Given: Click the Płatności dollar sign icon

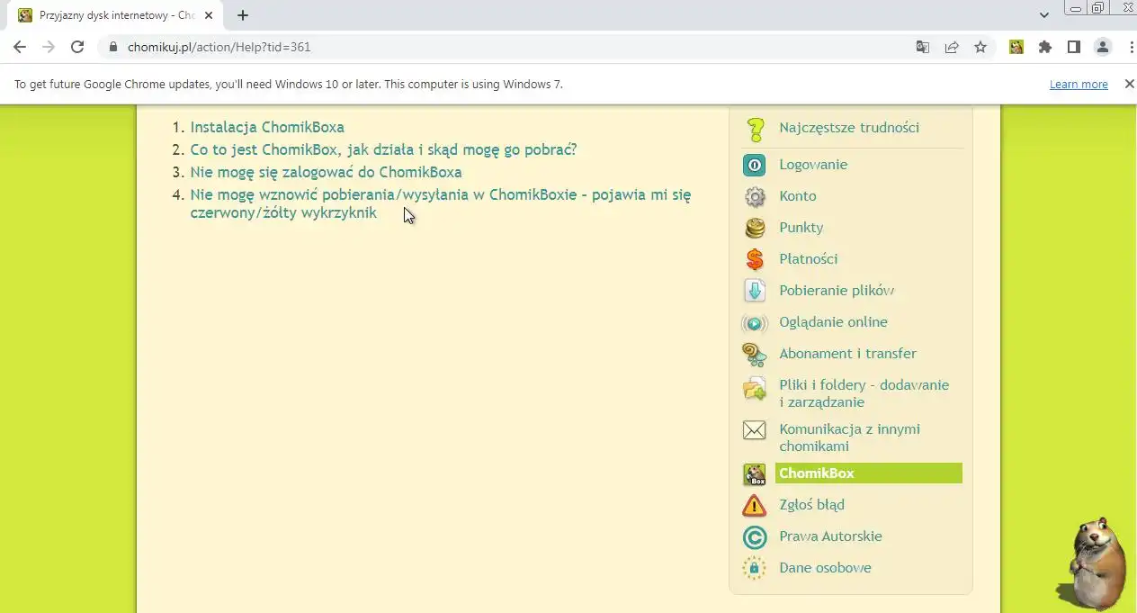Looking at the screenshot, I should click(x=755, y=259).
